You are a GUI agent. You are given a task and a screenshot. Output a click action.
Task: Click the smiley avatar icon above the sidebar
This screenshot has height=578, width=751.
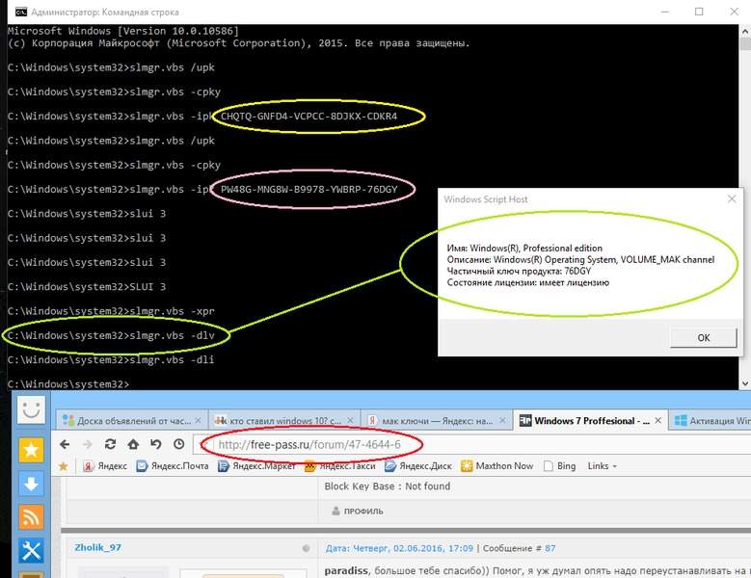coord(31,409)
